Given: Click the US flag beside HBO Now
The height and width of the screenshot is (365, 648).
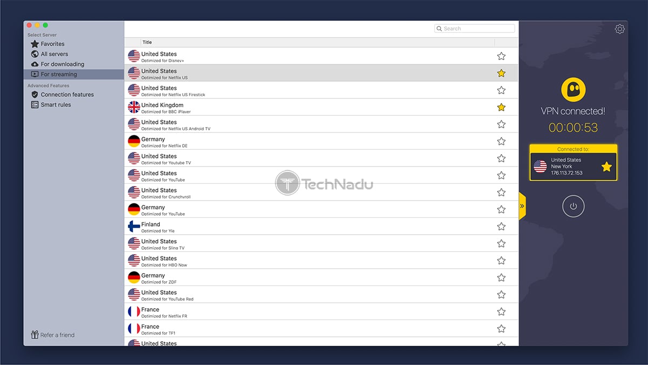Looking at the screenshot, I should (x=134, y=261).
